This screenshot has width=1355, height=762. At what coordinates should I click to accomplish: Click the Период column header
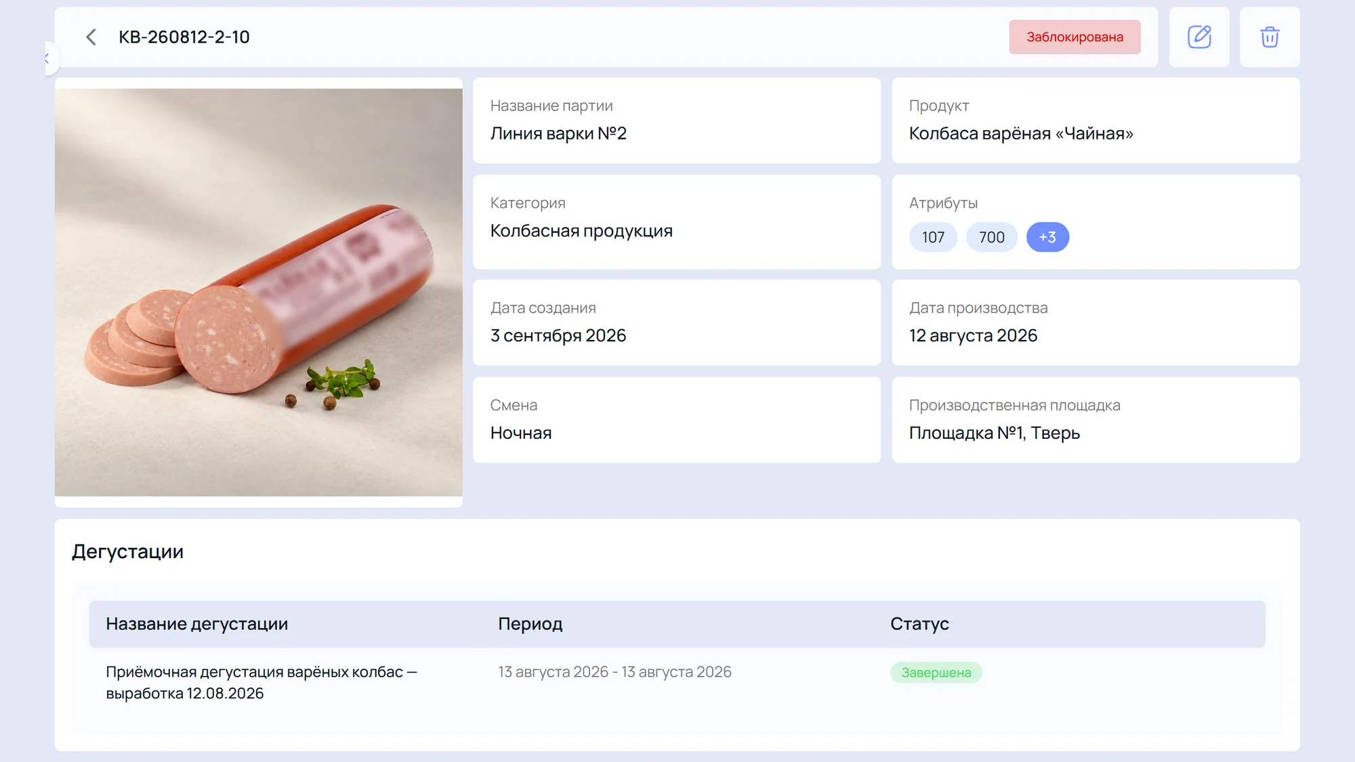click(530, 624)
